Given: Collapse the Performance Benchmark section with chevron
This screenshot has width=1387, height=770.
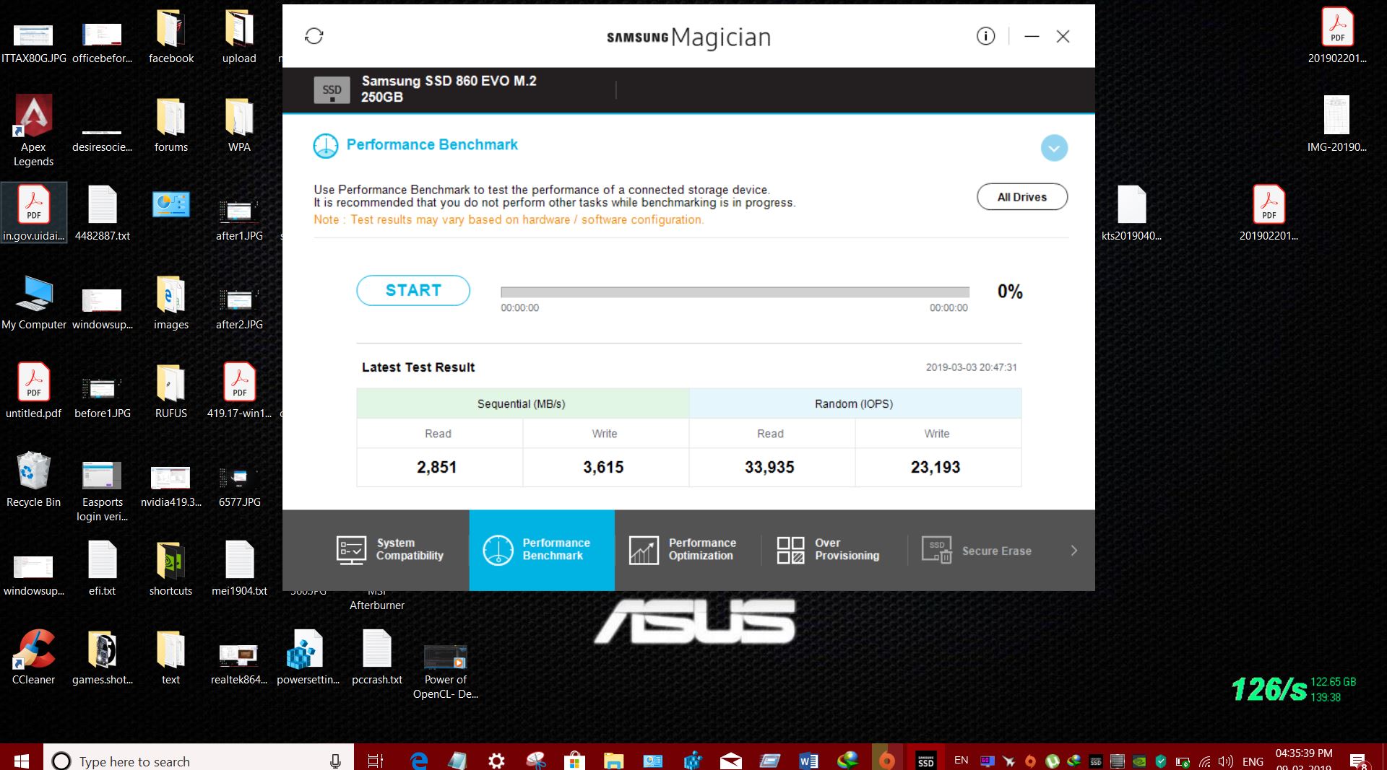Looking at the screenshot, I should pyautogui.click(x=1054, y=148).
